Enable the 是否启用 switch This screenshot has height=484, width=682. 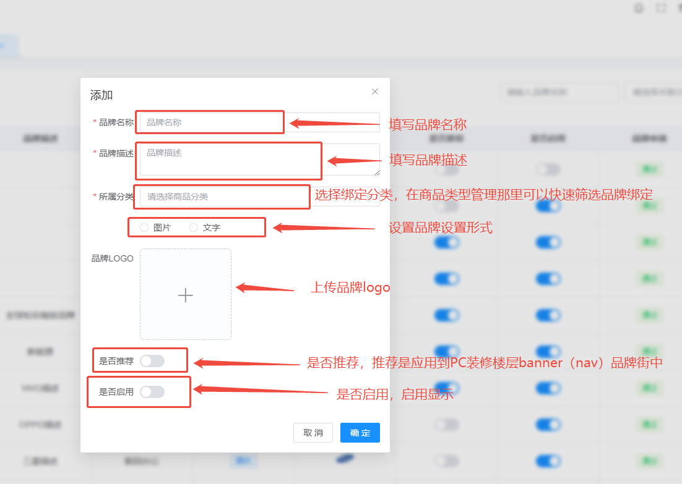coord(152,391)
